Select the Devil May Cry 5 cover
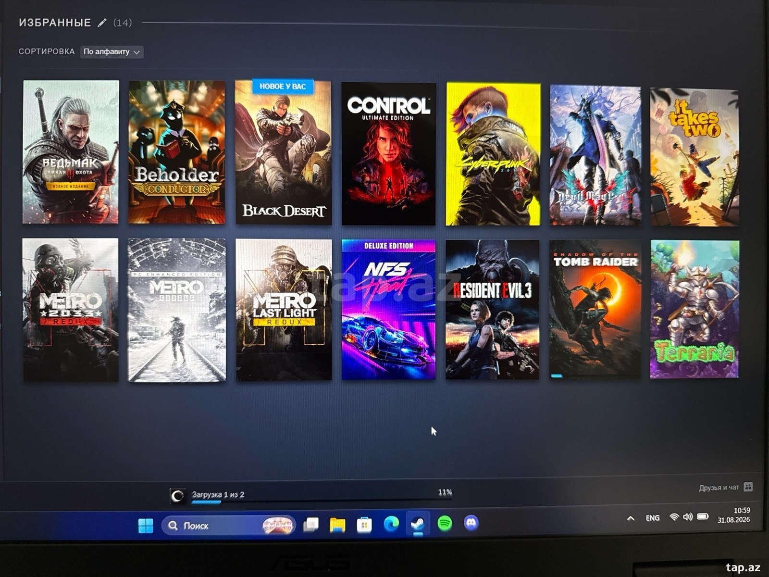Viewport: 769px width, 577px height. click(595, 155)
